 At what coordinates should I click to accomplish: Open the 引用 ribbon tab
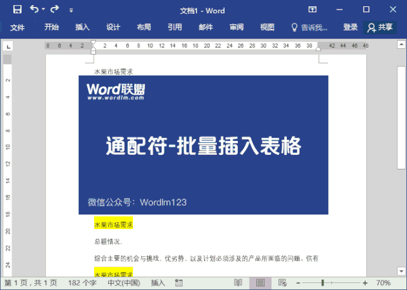[x=175, y=27]
